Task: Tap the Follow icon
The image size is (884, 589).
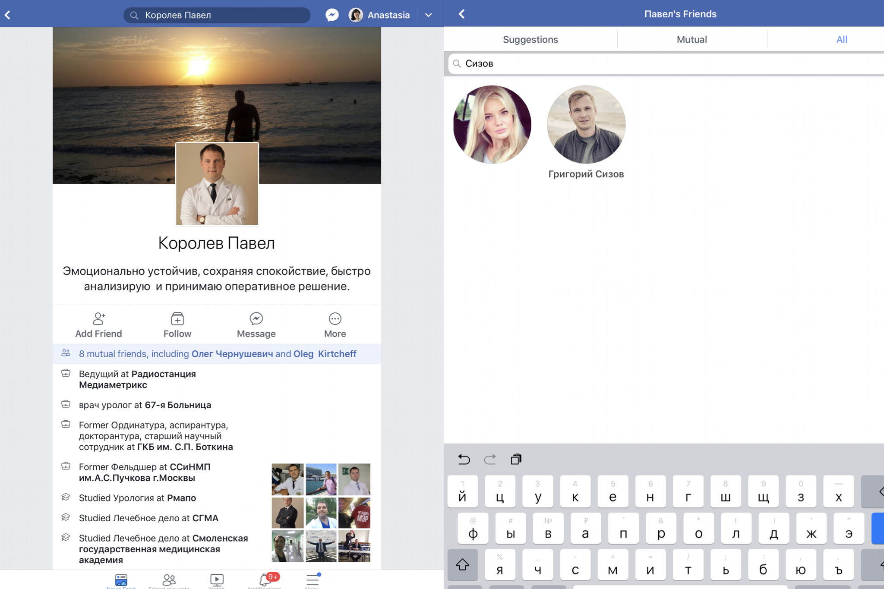Action: pyautogui.click(x=177, y=319)
